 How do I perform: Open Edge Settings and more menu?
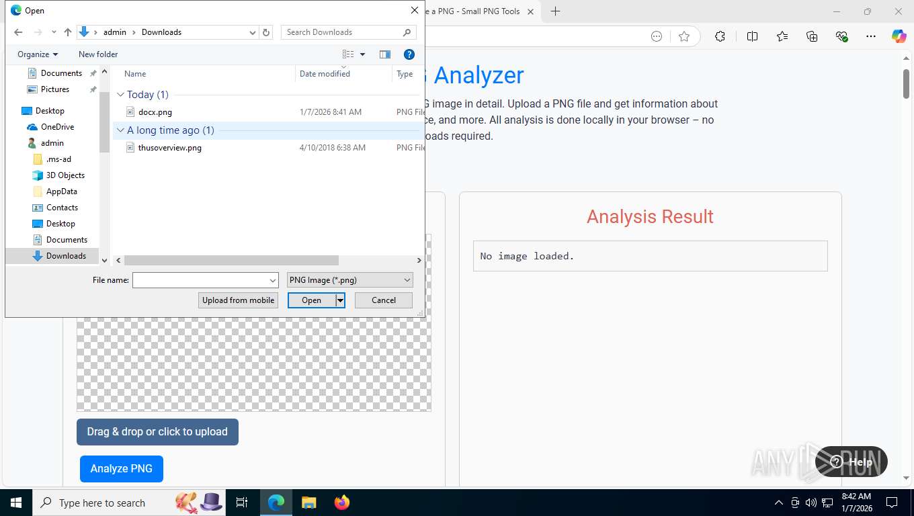[x=871, y=36]
